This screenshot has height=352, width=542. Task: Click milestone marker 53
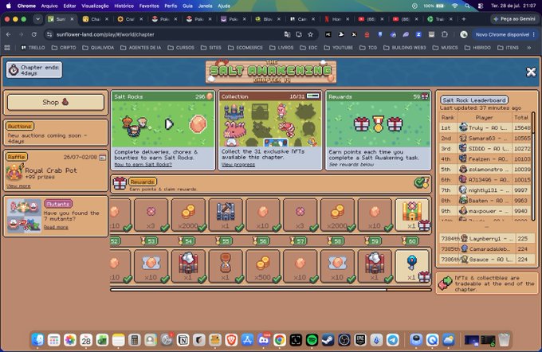(149, 241)
